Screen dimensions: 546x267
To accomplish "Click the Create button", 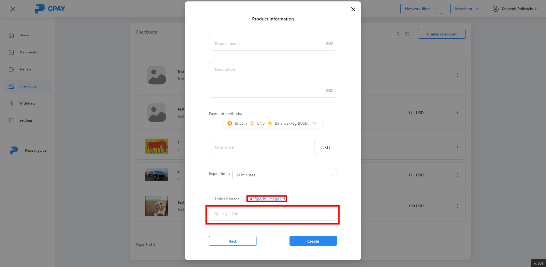I will click(x=313, y=241).
